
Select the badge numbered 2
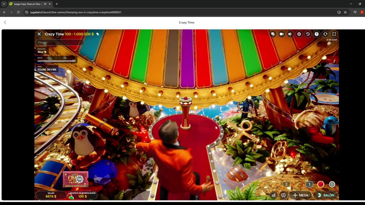pyautogui.click(x=286, y=184)
